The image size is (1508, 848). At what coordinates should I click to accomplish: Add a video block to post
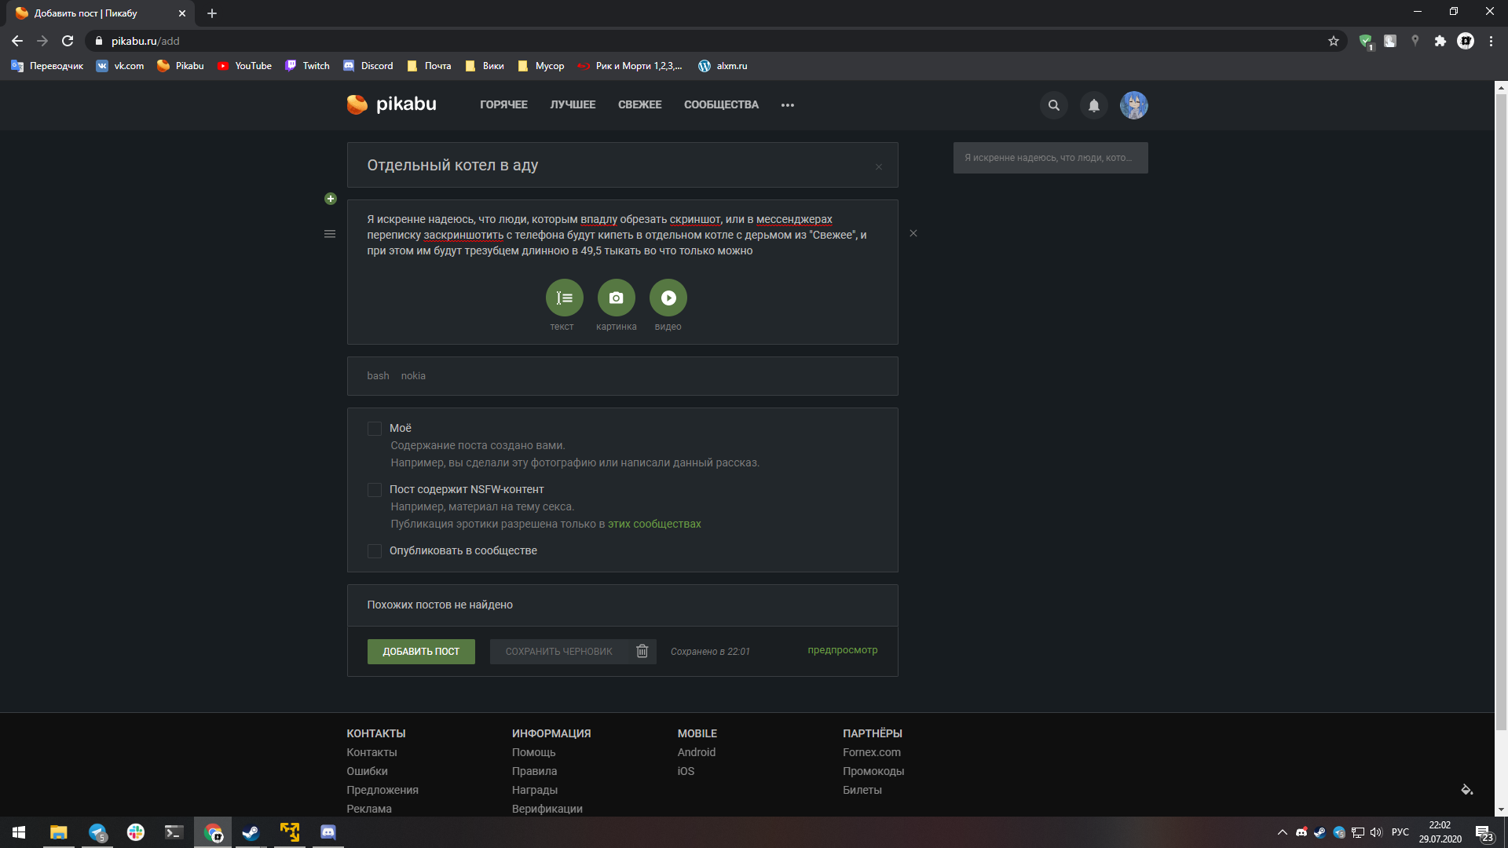click(x=668, y=298)
